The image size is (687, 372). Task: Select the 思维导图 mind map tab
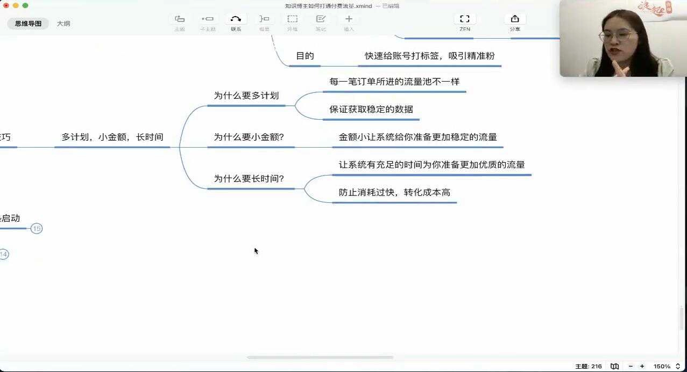coord(28,24)
